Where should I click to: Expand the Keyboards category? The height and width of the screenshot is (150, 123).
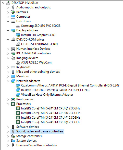(8, 67)
